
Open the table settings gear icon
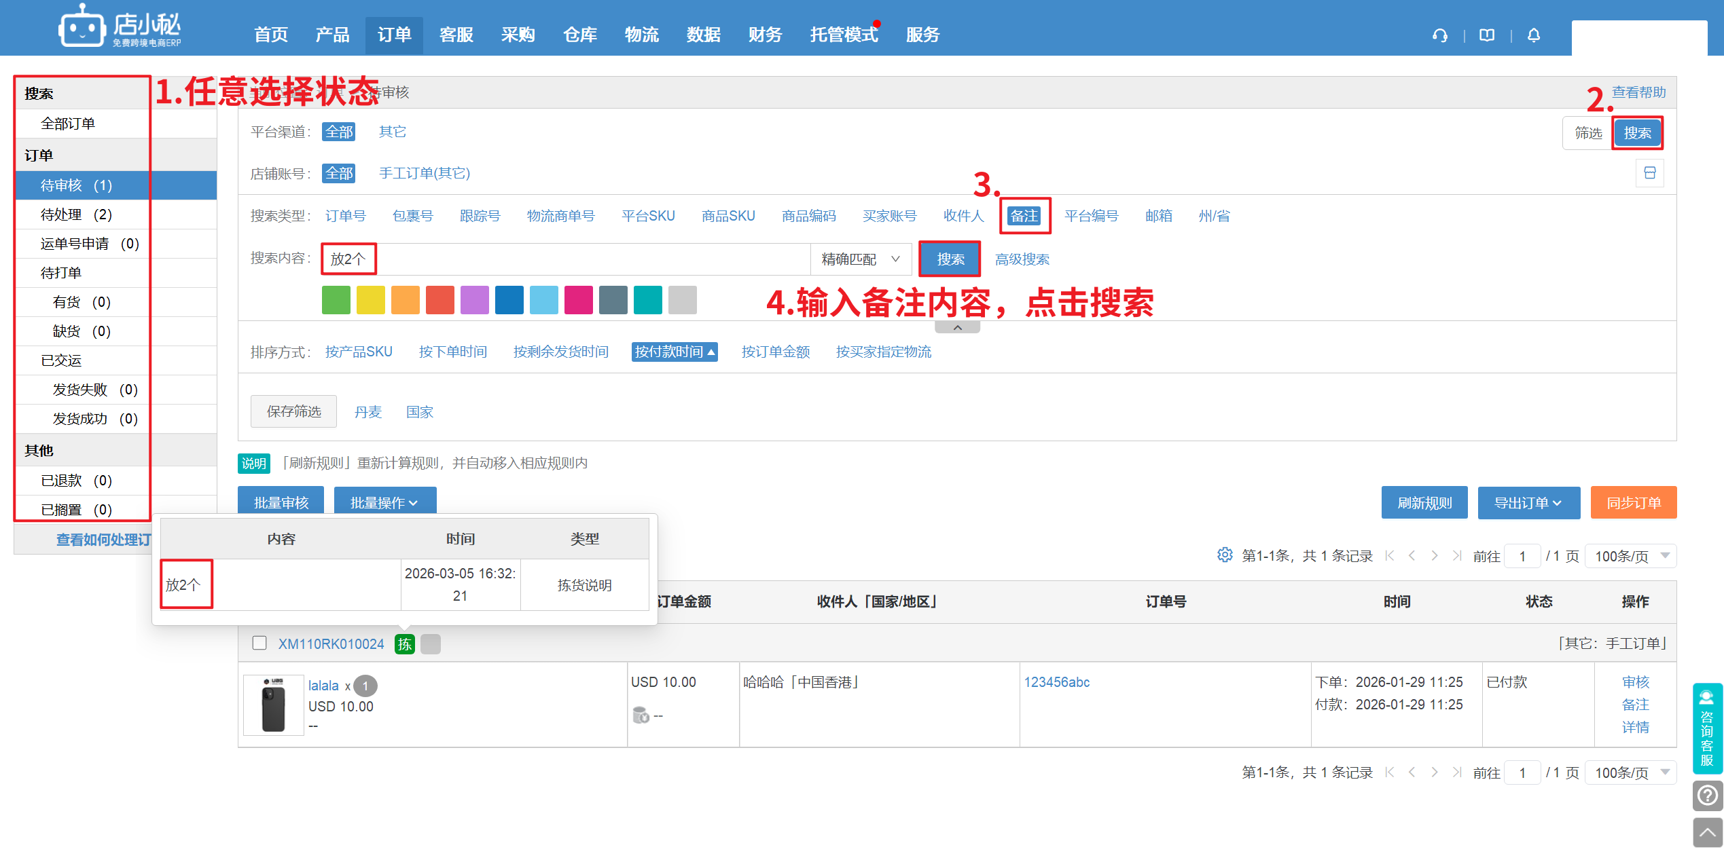coord(1224,555)
